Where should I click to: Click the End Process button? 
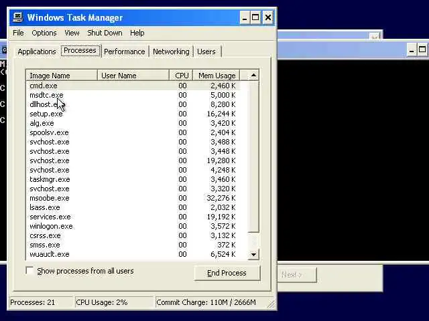(227, 273)
